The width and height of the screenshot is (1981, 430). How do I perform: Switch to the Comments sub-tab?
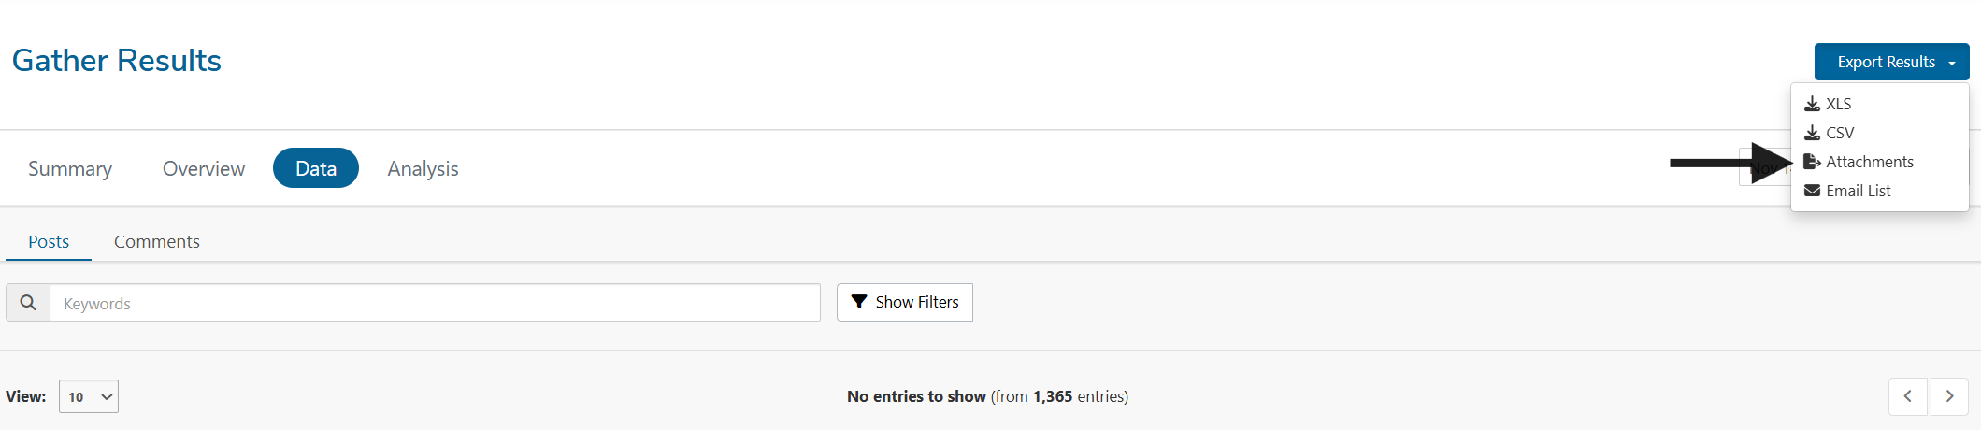(157, 241)
